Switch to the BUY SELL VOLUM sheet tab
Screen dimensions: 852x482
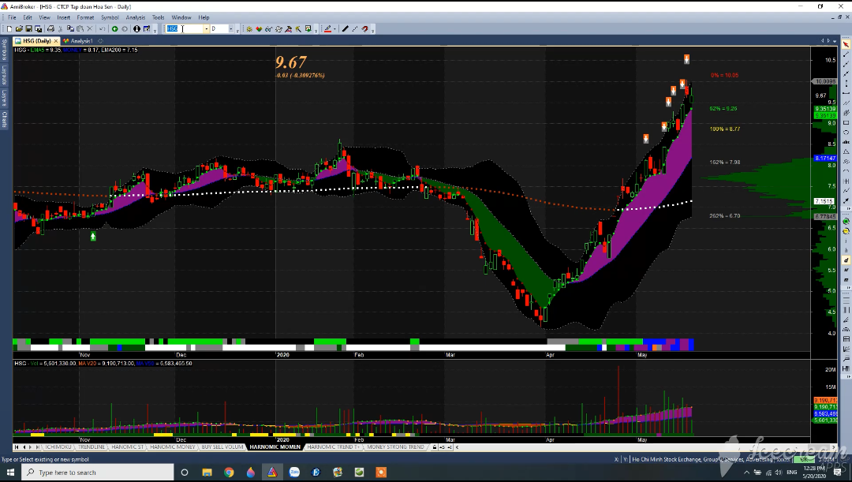(222, 447)
